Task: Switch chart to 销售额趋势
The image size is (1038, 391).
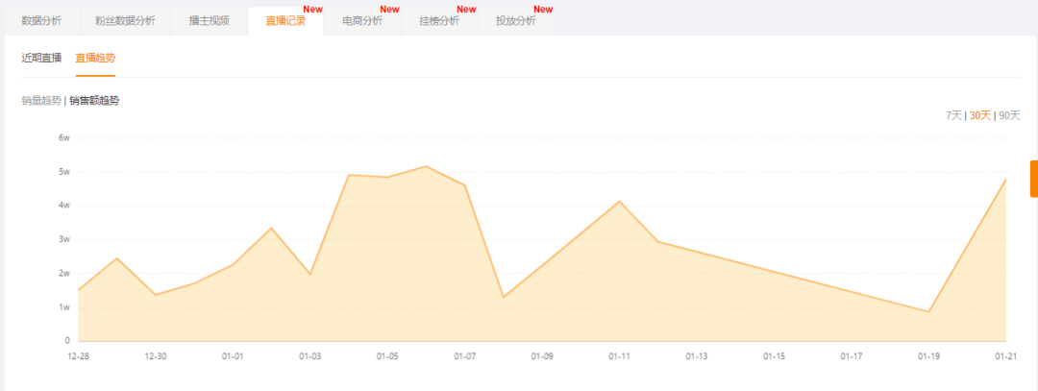Action: [94, 101]
